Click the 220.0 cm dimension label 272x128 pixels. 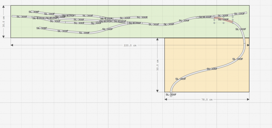click(x=130, y=45)
